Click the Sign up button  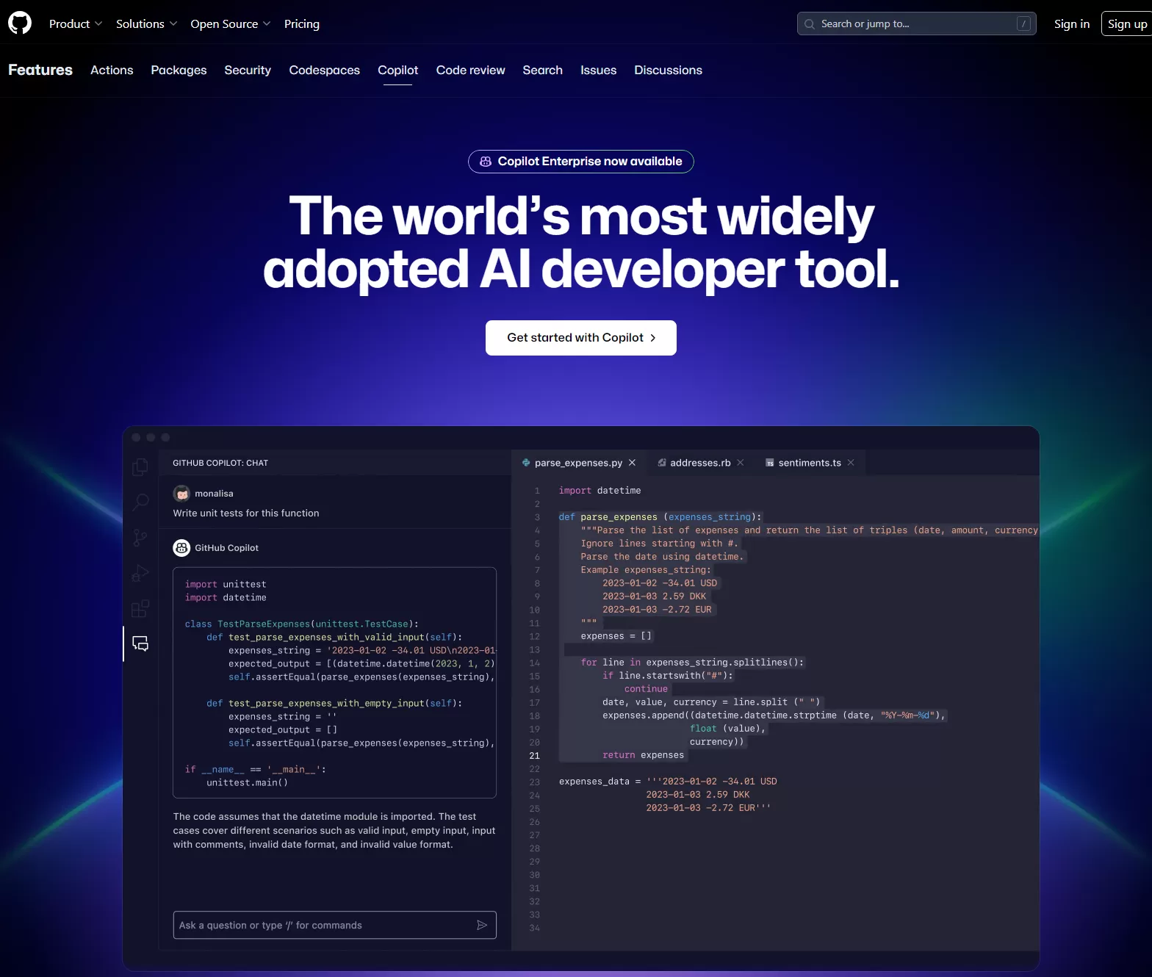[1126, 24]
